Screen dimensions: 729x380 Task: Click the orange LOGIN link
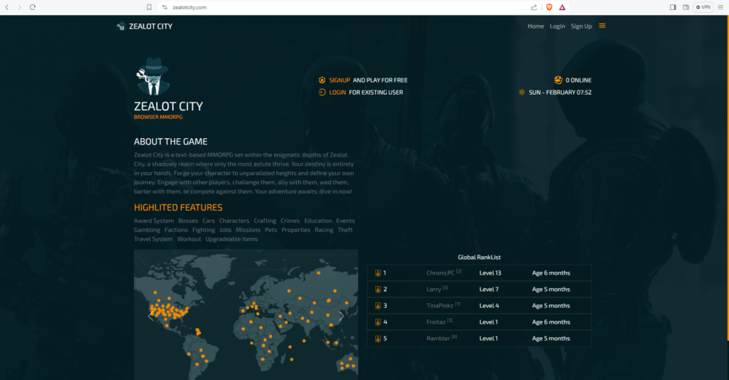click(x=337, y=92)
